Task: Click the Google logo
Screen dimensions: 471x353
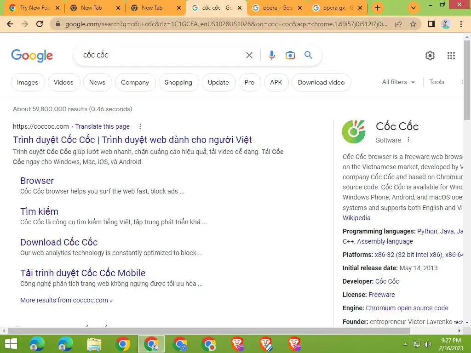Action: 32,56
